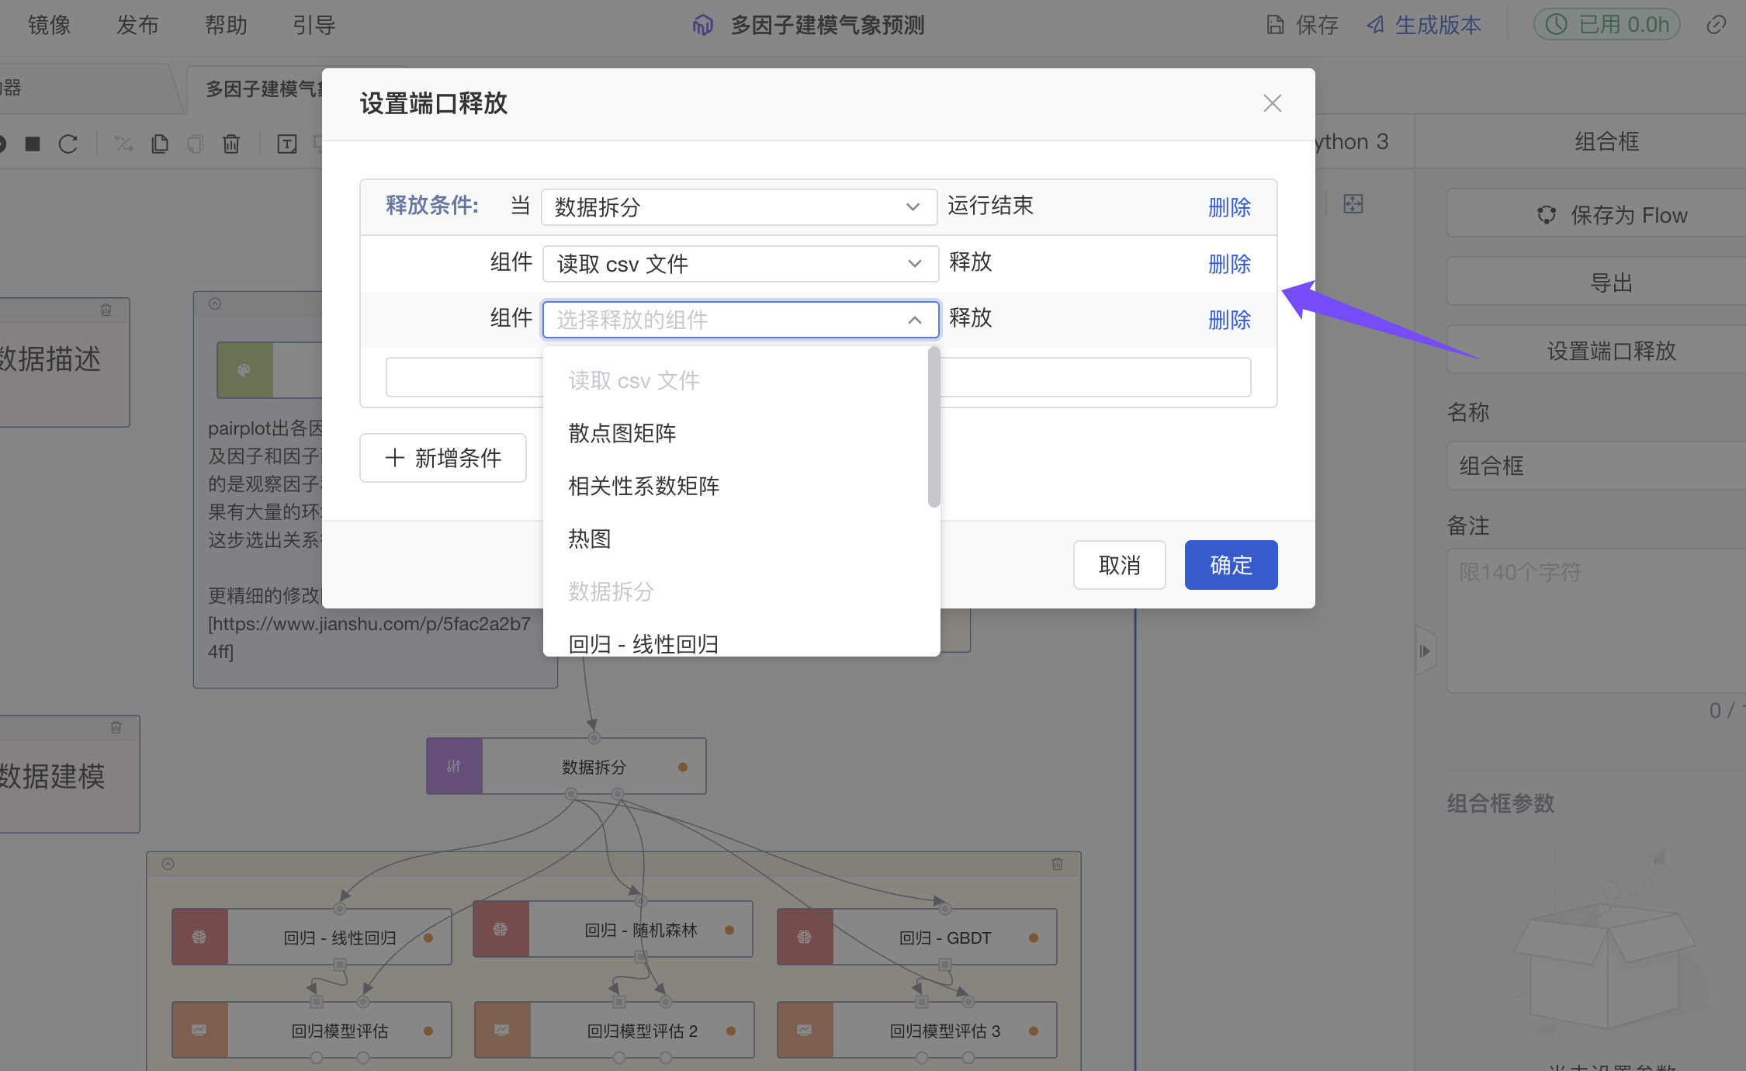This screenshot has height=1071, width=1746.
Task: Click the dropdown list scrollbar
Action: click(934, 427)
